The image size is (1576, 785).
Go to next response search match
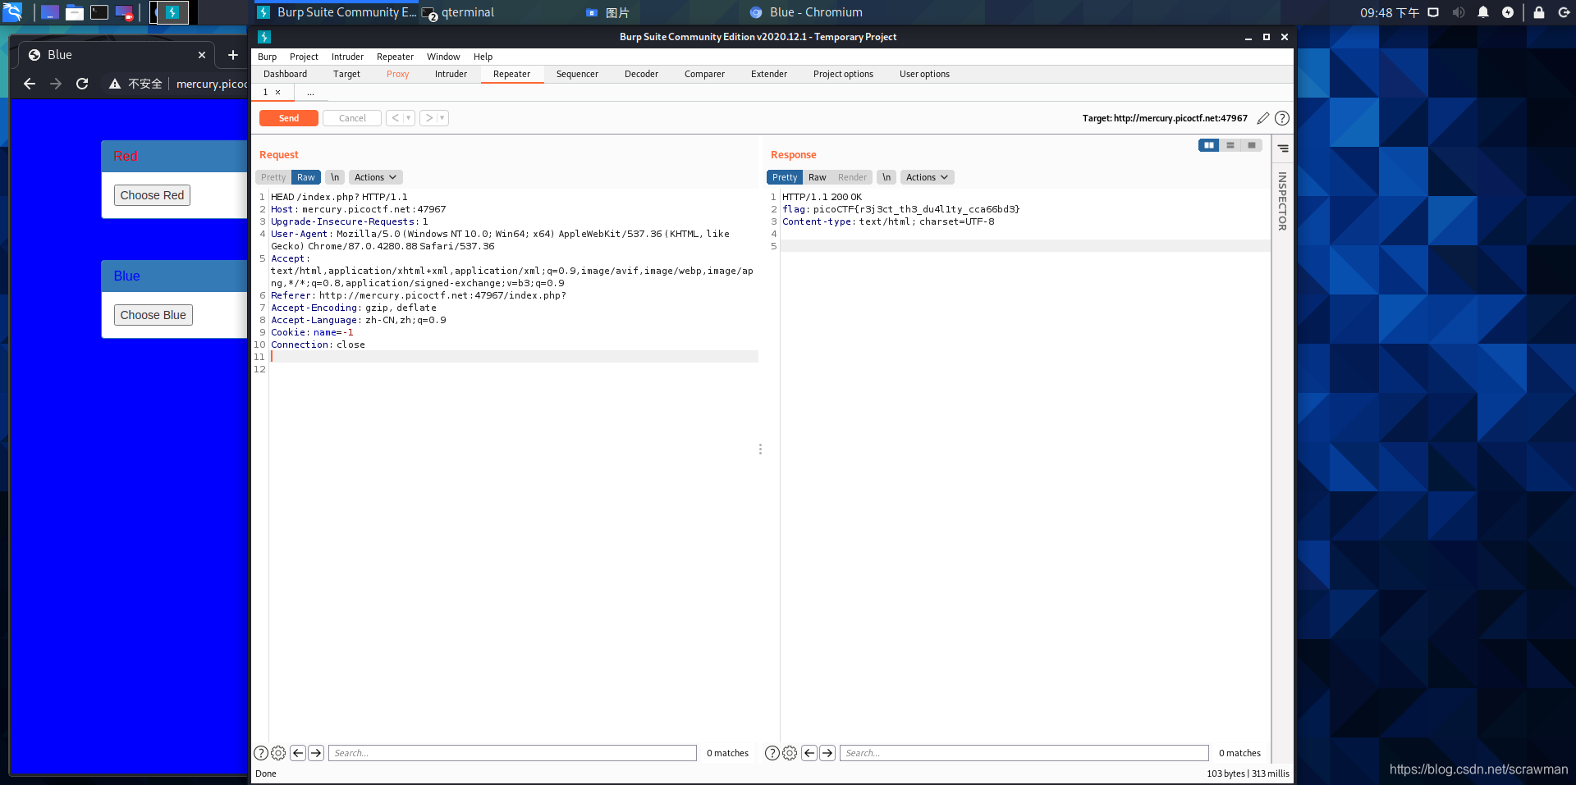827,753
